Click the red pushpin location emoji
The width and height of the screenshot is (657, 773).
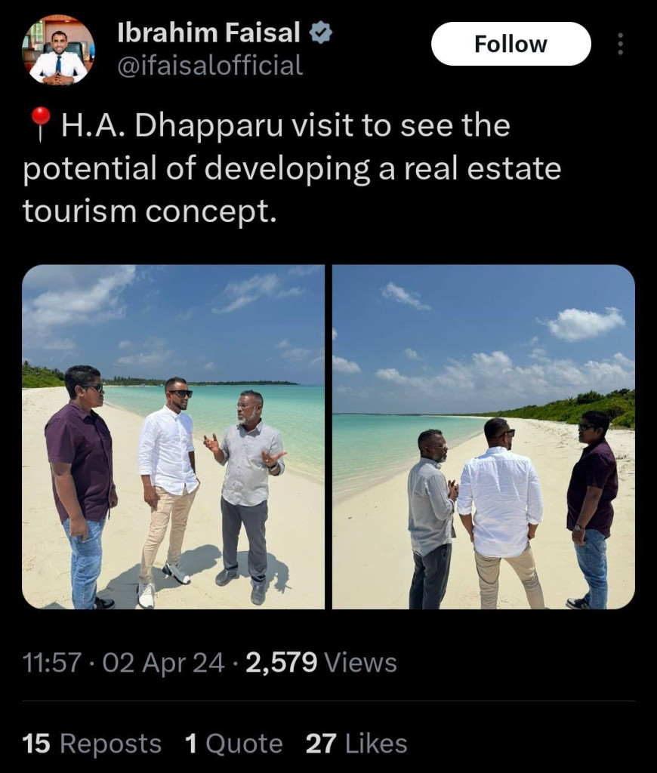41,125
